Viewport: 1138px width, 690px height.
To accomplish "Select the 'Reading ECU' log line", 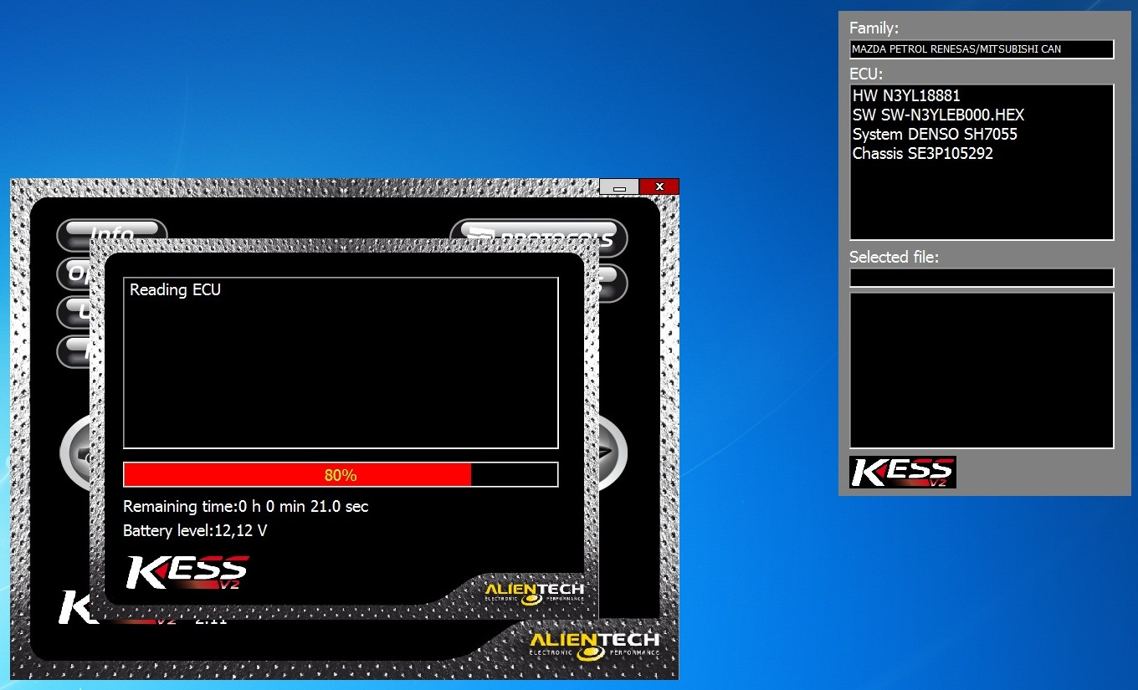I will pyautogui.click(x=175, y=290).
